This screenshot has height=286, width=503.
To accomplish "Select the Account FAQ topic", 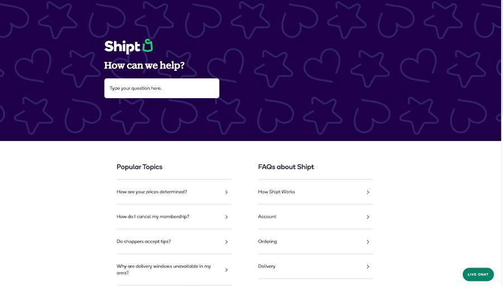I will pyautogui.click(x=267, y=216).
